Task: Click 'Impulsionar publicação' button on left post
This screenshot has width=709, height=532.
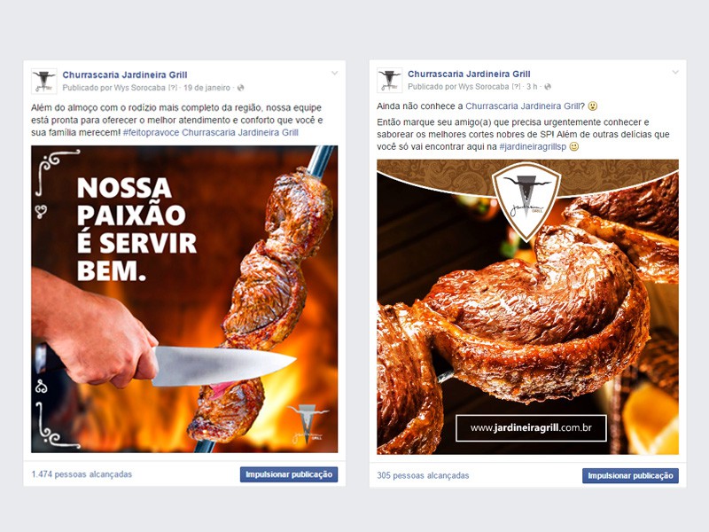Action: point(289,474)
